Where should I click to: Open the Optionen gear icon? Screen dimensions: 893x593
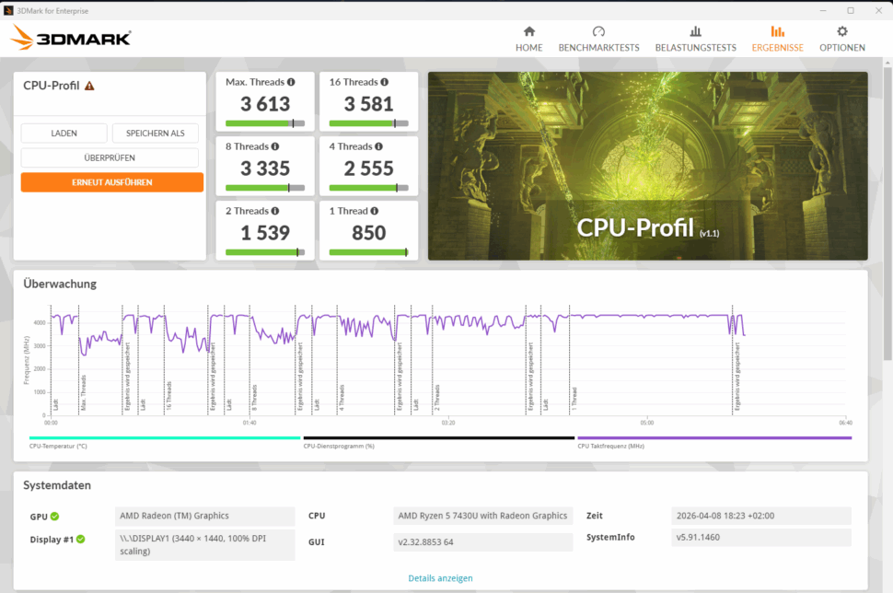842,31
